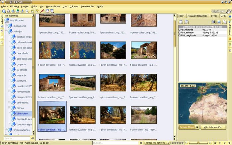Click the red pencil edit icon
232x145 pixels.
42,11
